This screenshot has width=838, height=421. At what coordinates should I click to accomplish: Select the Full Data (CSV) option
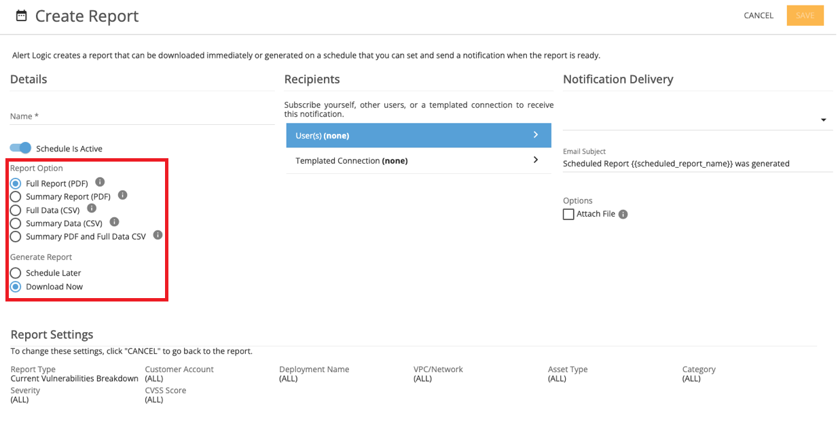15,209
